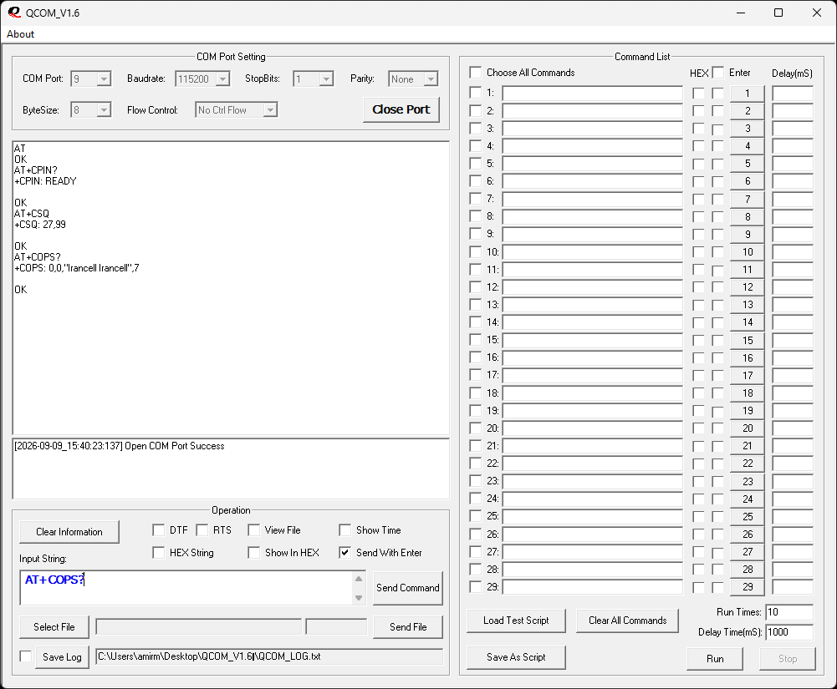Image resolution: width=837 pixels, height=689 pixels.
Task: Click the Run Times field
Action: tap(789, 612)
